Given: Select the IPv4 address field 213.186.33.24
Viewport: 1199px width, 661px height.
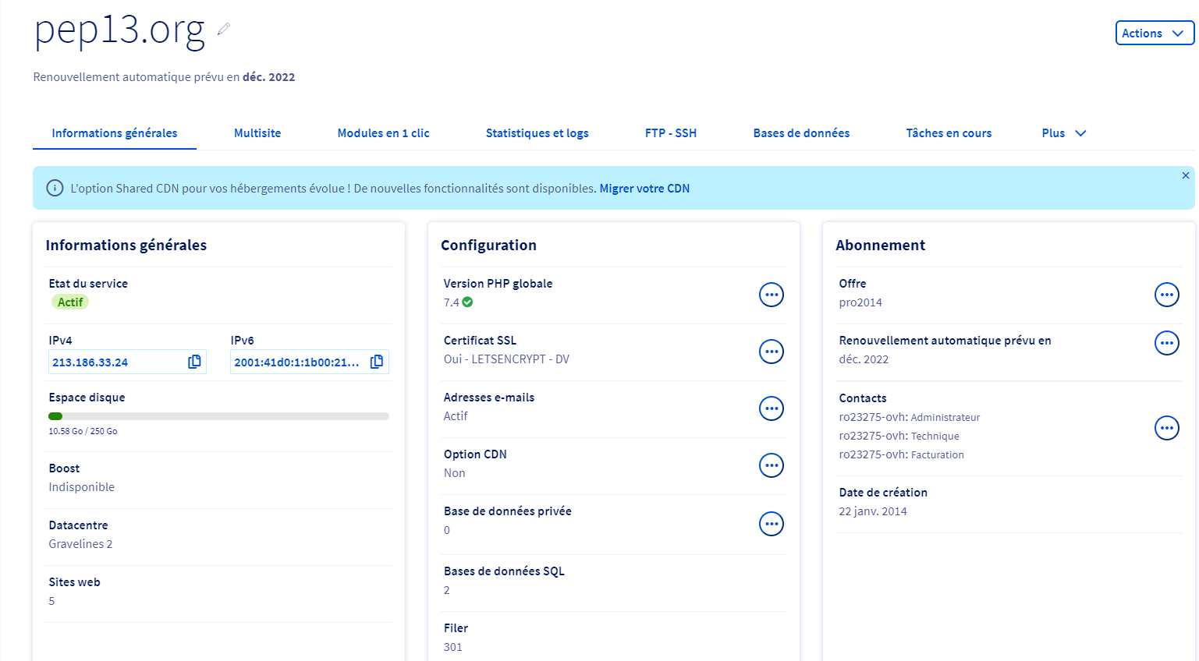Looking at the screenshot, I should click(127, 362).
